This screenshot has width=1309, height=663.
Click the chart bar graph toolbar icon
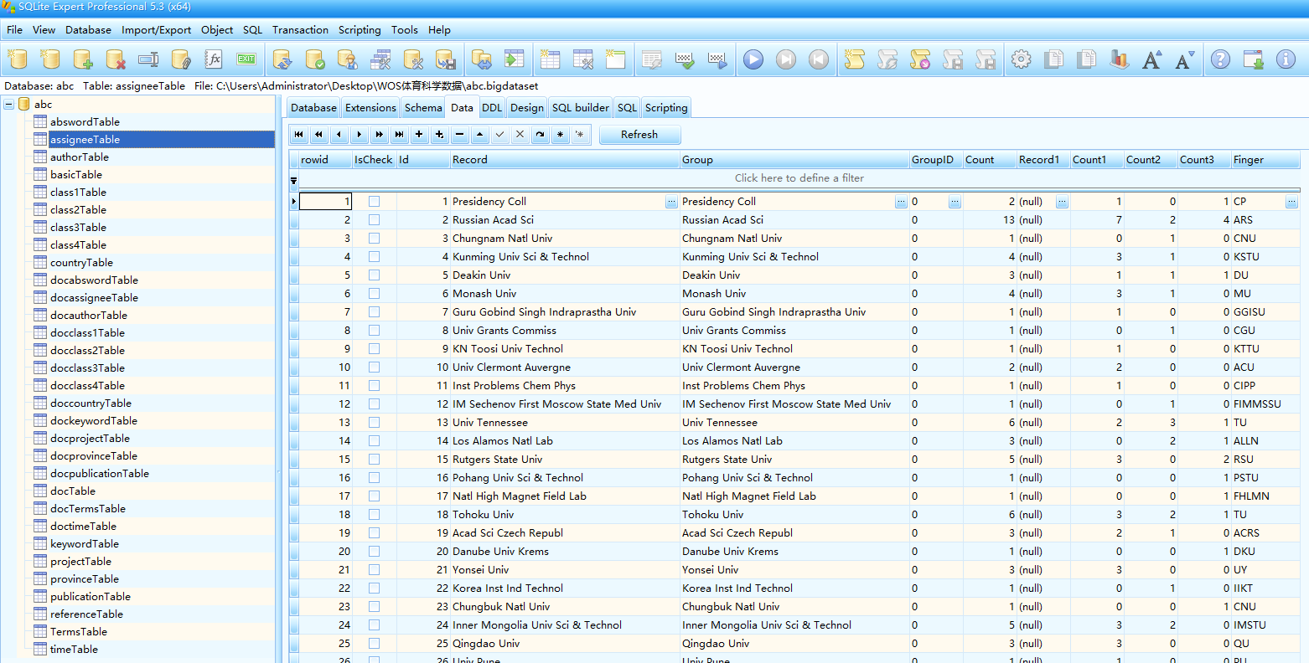tap(1119, 59)
